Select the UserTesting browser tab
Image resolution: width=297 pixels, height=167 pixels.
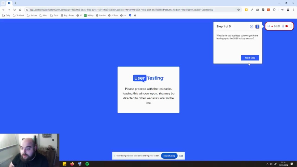(x=9, y=3)
